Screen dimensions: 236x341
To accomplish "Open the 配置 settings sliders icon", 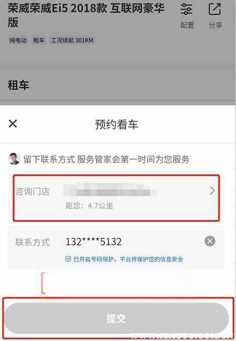I will (x=186, y=9).
